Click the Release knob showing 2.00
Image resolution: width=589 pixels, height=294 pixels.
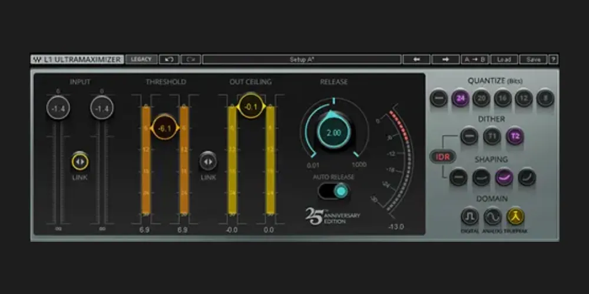coord(333,133)
